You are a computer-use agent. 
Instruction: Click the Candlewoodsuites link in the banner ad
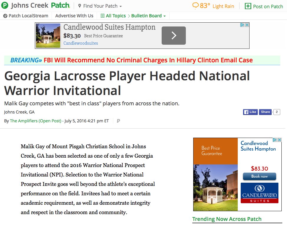coord(81,43)
